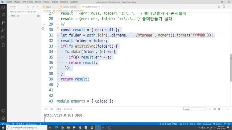Screen dimensions: 232x130
Task: Click the line and column indicator in the status bar
Action: point(168,124)
